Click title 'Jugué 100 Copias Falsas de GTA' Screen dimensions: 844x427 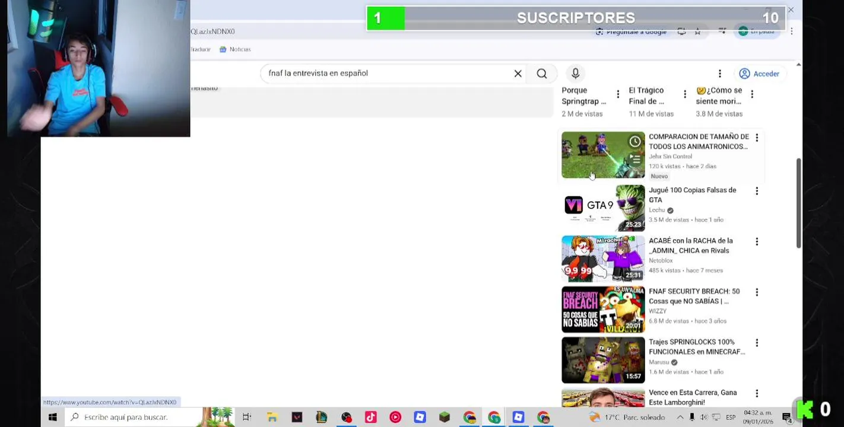(x=692, y=195)
